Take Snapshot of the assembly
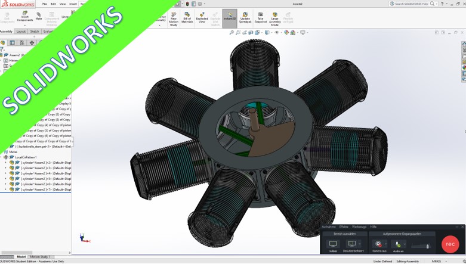 260,17
